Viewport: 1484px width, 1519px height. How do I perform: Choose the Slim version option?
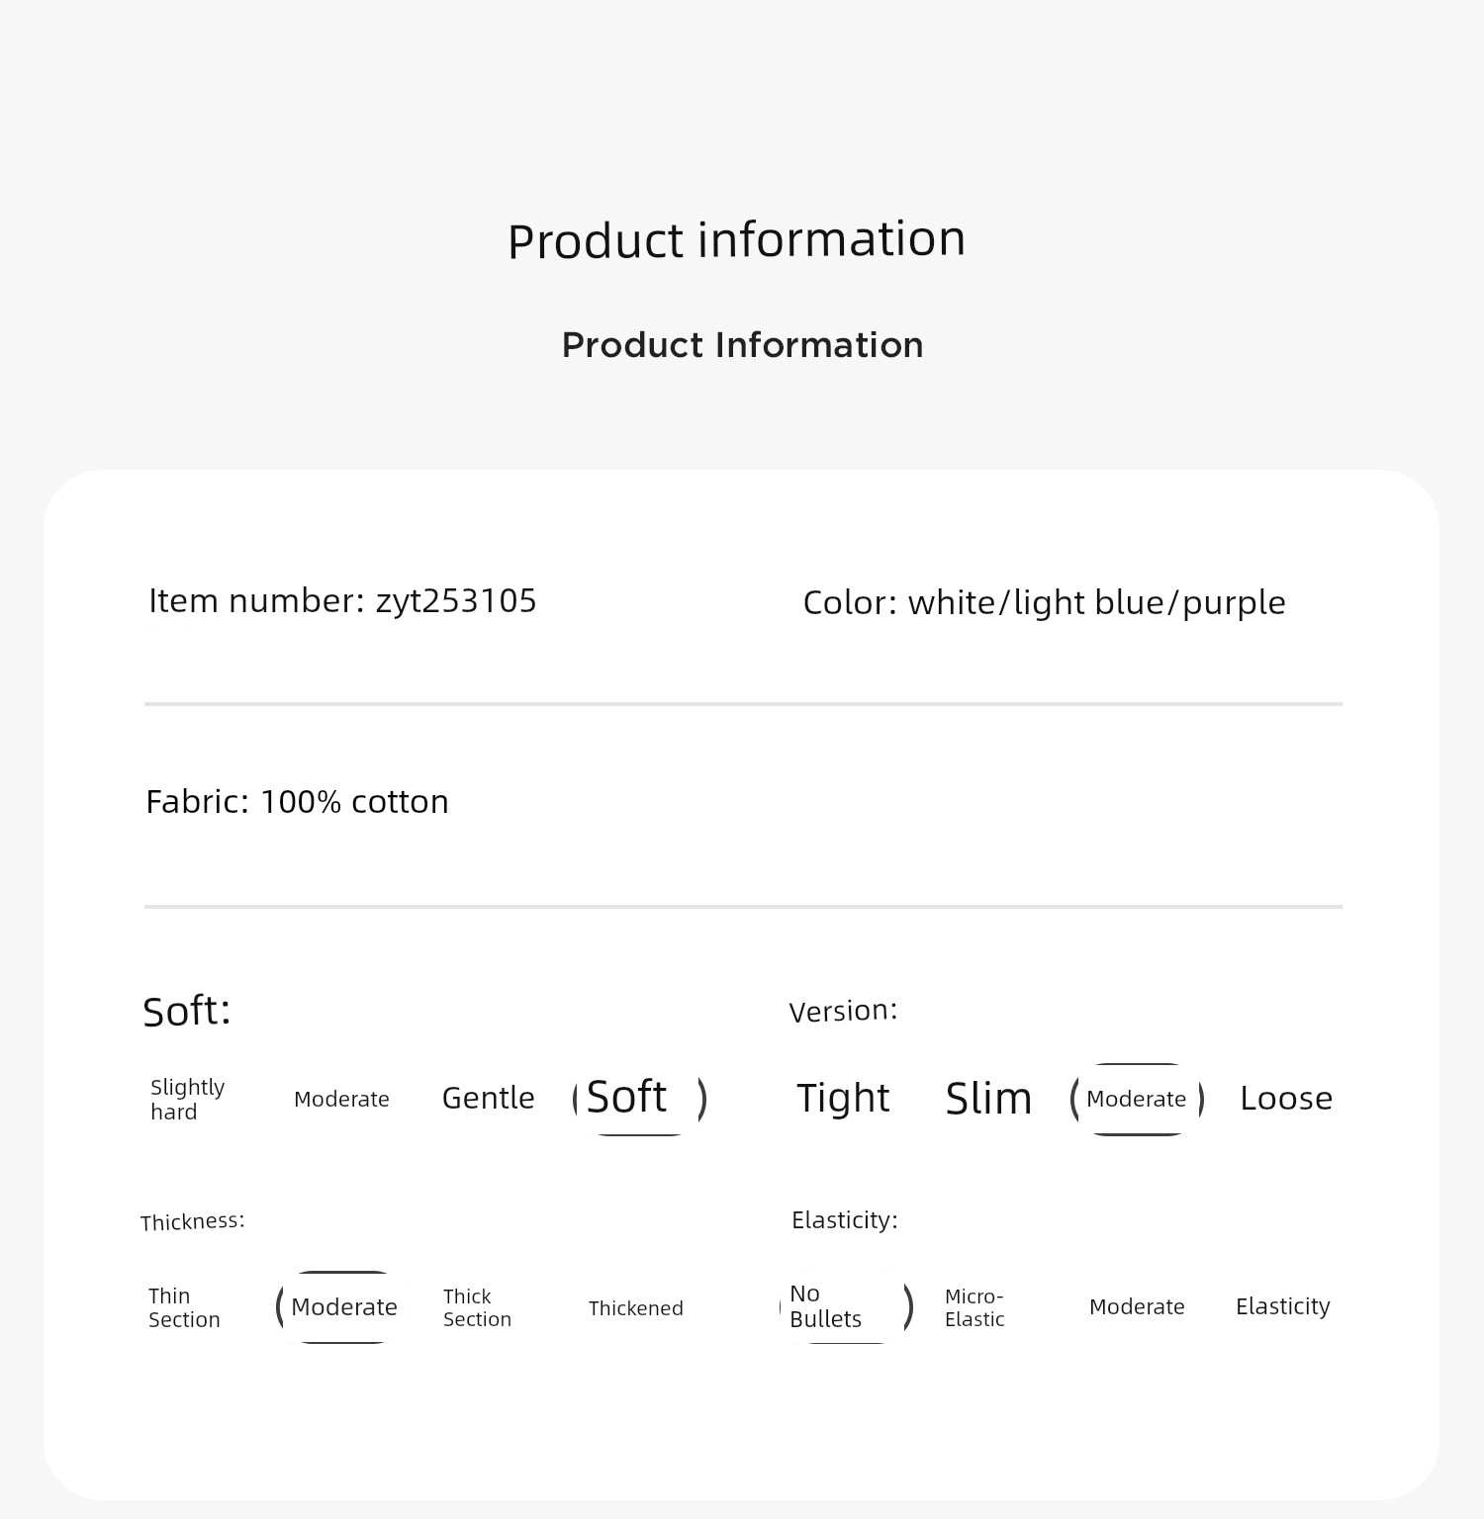pos(988,1099)
